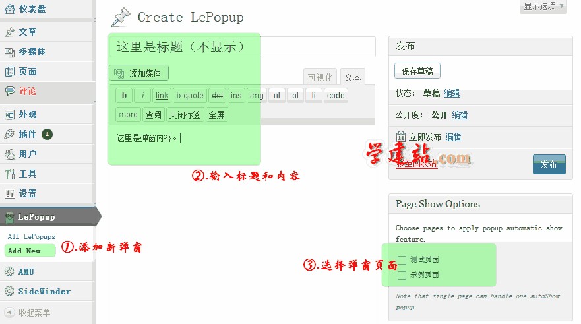
Task: Collapse the Page Show Options panel
Action: coord(480,204)
